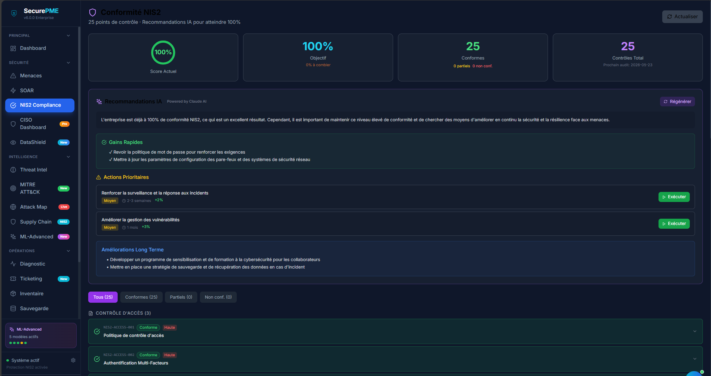Click the Menaces warning triangle icon
The width and height of the screenshot is (711, 376).
click(13, 76)
